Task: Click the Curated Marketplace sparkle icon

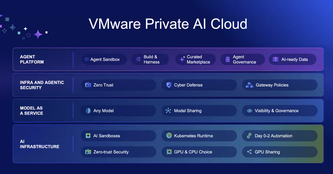Action: pyautogui.click(x=182, y=59)
